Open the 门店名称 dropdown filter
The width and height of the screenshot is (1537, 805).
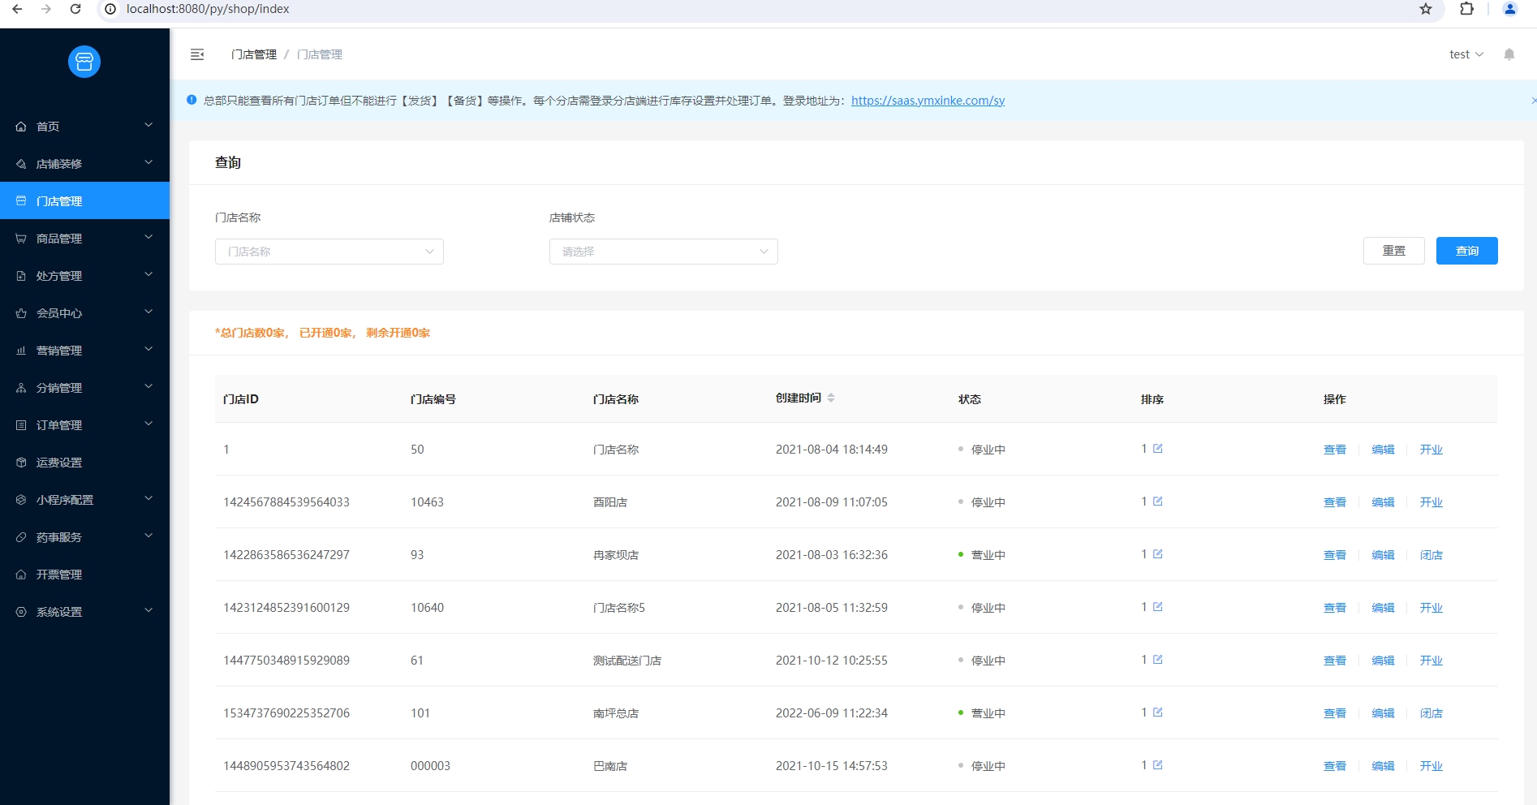pyautogui.click(x=329, y=252)
